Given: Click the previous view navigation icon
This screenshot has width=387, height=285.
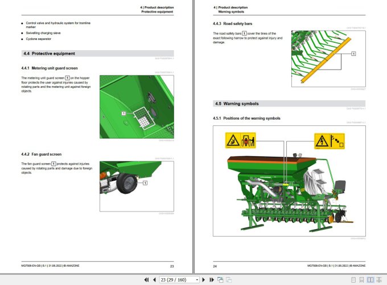Looking at the screenshot, I should pos(220,280).
